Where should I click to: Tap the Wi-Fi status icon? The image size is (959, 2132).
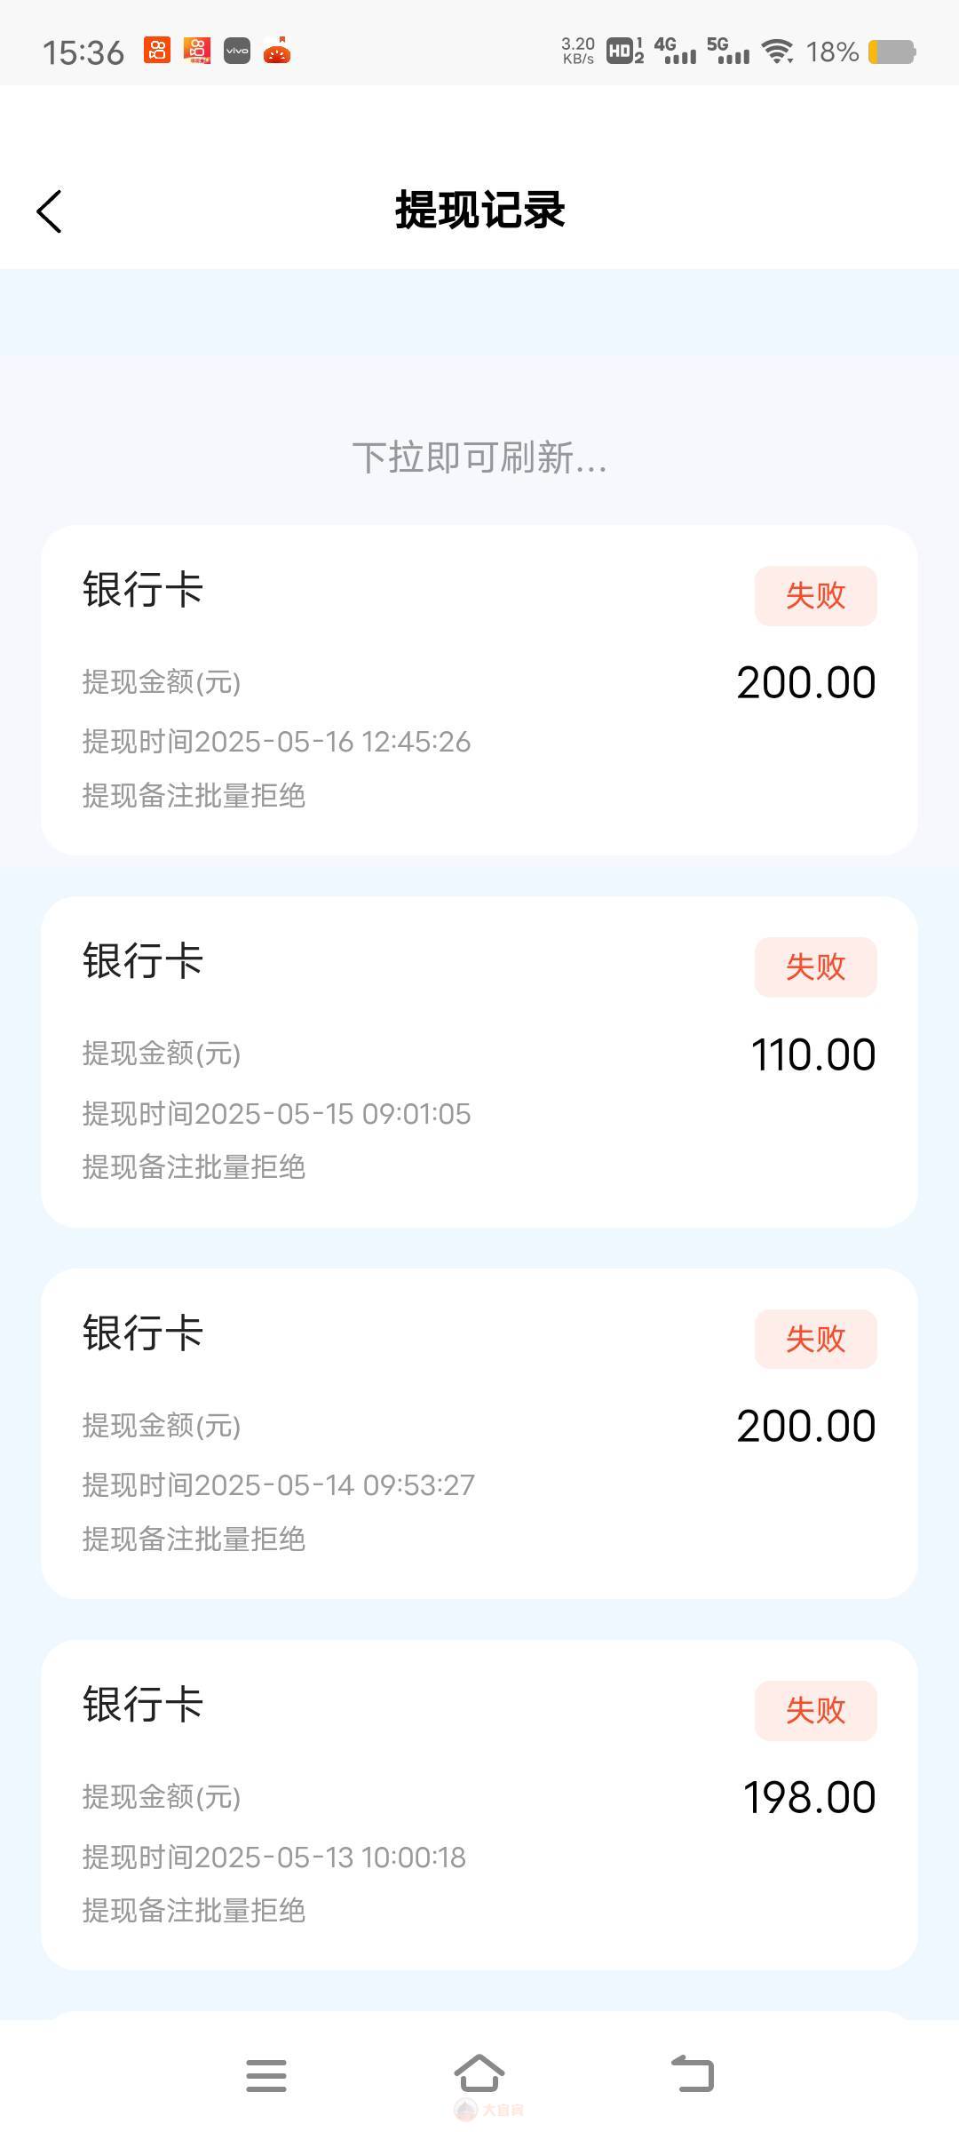tap(778, 52)
